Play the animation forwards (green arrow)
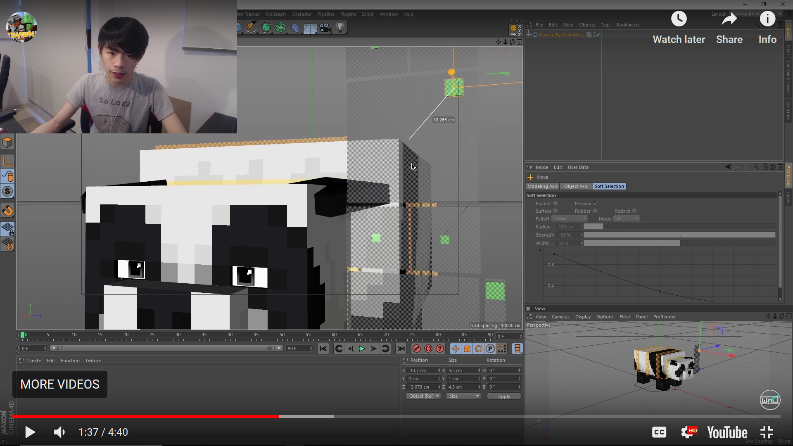 coord(362,349)
